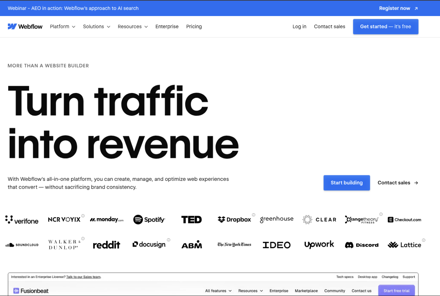Click the Fusionbeat logo icon
The width and height of the screenshot is (440, 296).
[16, 291]
